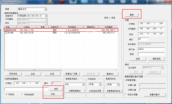Click version 1.8.9.688010 in device list

[x=72, y=30]
